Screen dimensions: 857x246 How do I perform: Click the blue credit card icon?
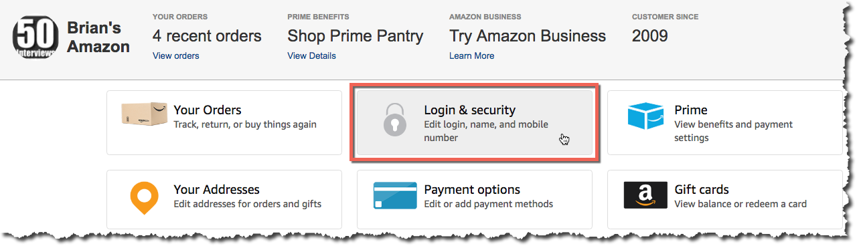click(x=395, y=196)
